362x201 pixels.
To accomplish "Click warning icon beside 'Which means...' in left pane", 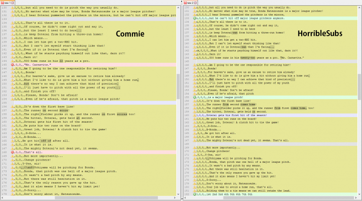I will point(12,38).
